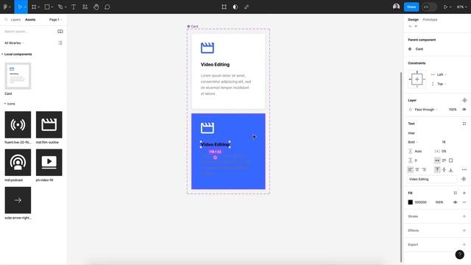471x265 pixels.
Task: Switch assets to list view icon
Action: [60, 43]
